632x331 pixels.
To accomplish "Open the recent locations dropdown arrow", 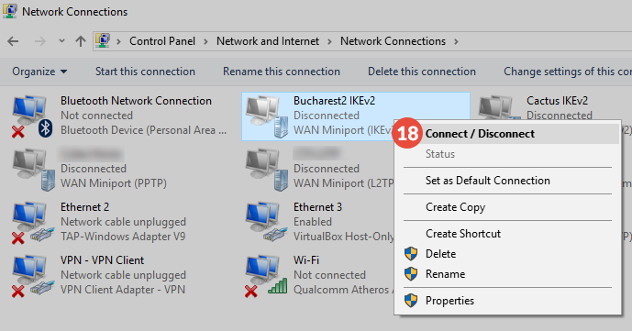I will pos(61,40).
